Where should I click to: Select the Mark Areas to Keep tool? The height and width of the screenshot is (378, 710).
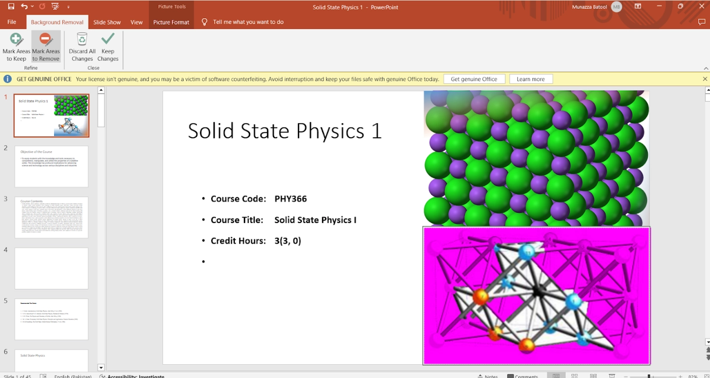pyautogui.click(x=16, y=47)
